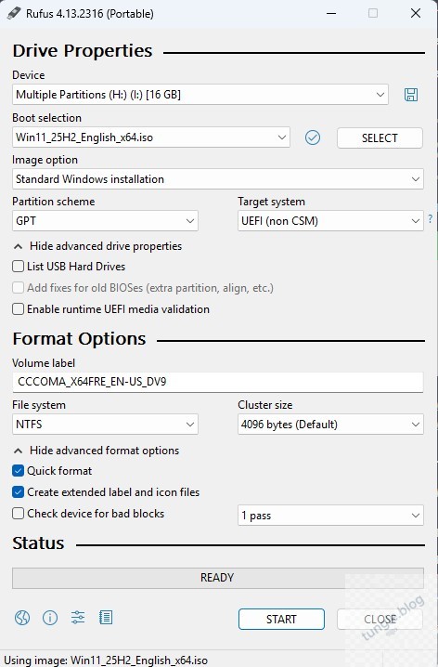
Task: Click the Partition scheme label
Action: point(54,202)
